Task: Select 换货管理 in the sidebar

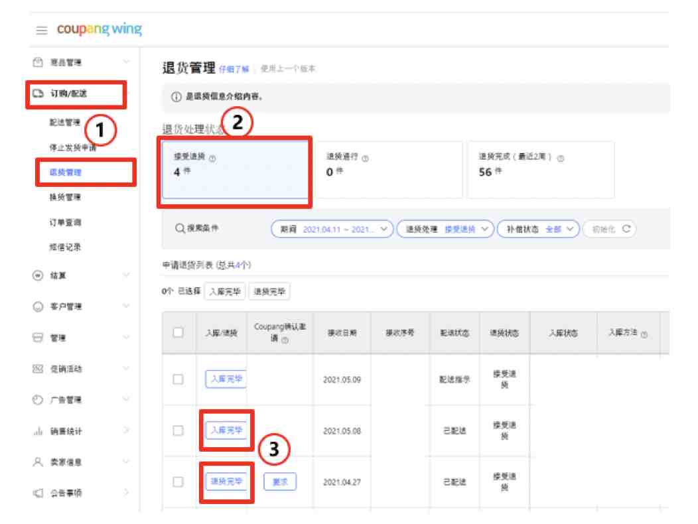Action: tap(66, 197)
